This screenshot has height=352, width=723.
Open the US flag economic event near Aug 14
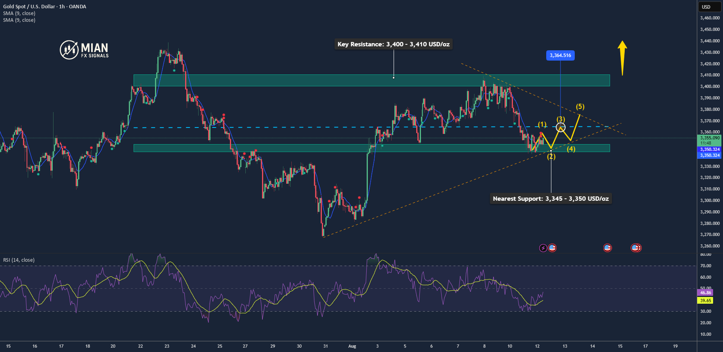coord(607,248)
